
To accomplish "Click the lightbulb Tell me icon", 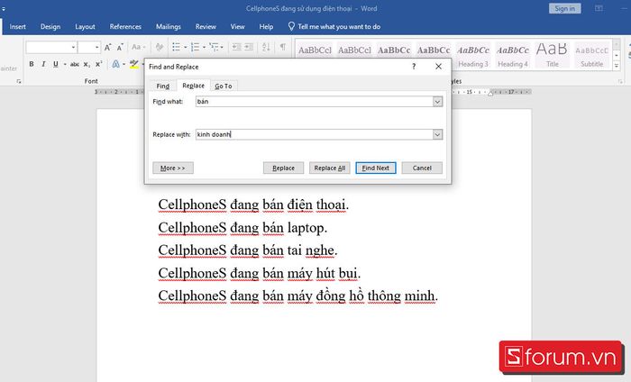I will 291,26.
